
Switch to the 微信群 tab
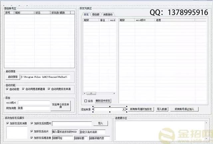point(96,15)
